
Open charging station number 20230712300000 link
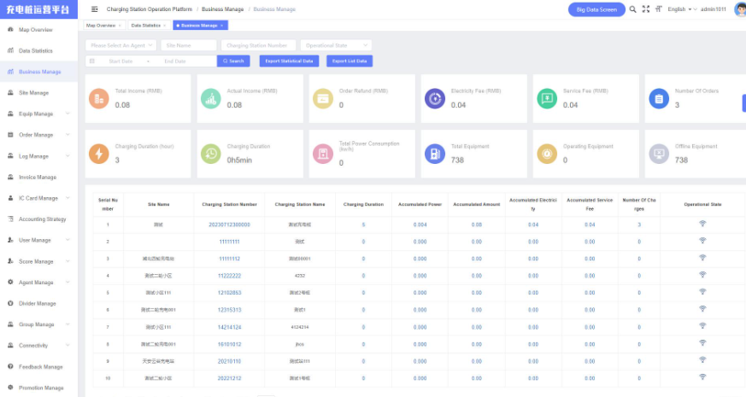tap(229, 225)
